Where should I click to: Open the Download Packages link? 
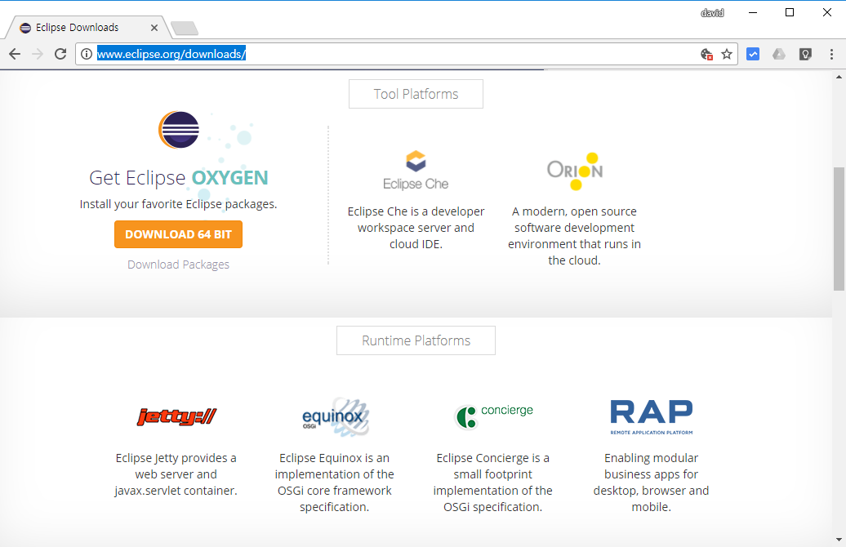(x=178, y=265)
